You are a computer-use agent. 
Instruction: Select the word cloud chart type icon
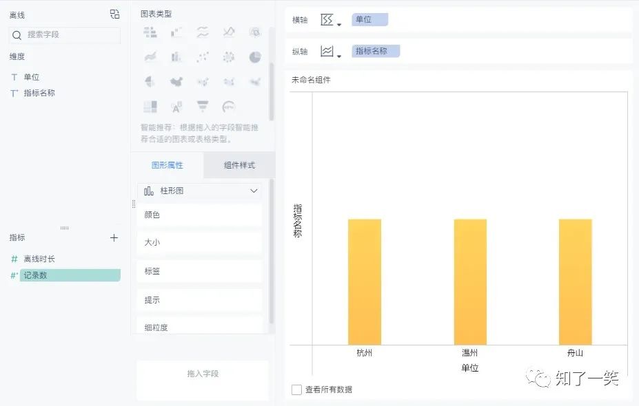[176, 107]
